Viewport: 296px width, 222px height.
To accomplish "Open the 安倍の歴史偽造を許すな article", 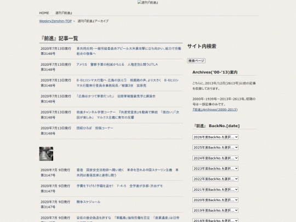I will point(128,219).
